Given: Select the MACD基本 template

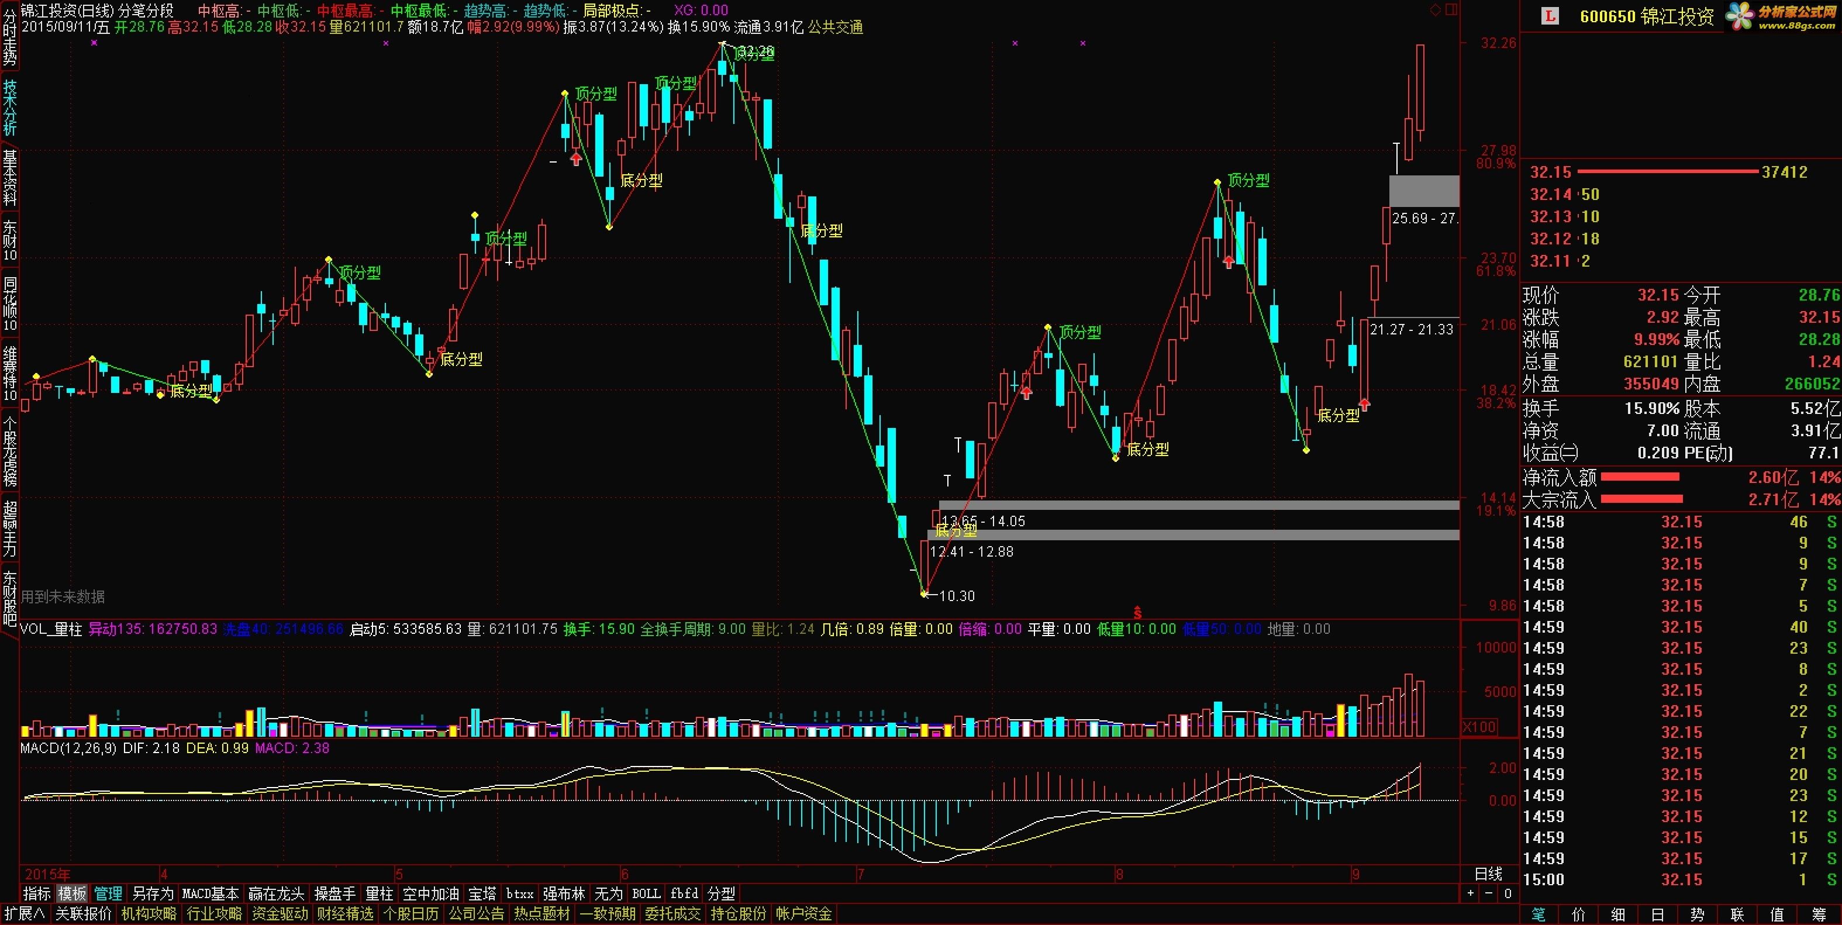Looking at the screenshot, I should click(211, 893).
